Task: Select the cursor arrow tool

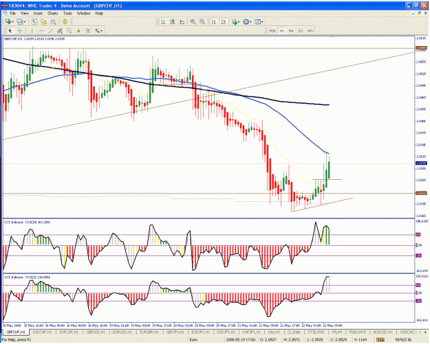Action: pos(10,31)
